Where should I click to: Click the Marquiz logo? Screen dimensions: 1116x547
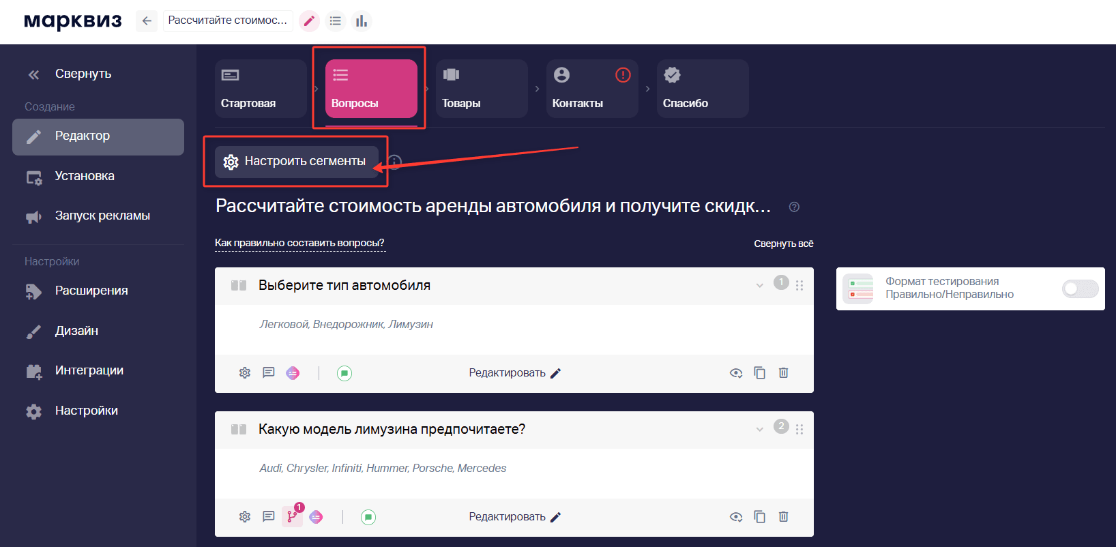click(73, 21)
